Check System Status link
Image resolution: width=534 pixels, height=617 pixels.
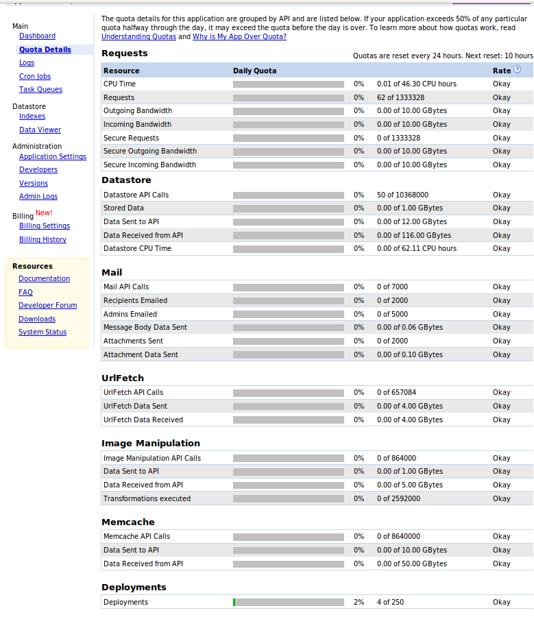click(43, 332)
